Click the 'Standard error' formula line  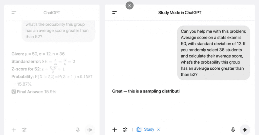(43, 61)
